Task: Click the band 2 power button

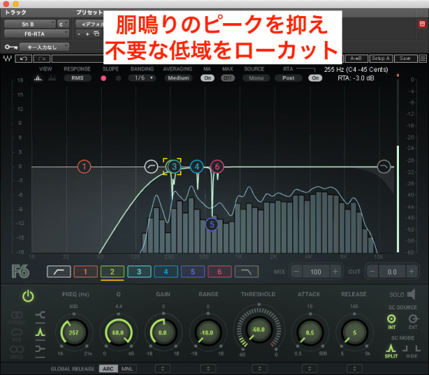Action: pos(28,296)
